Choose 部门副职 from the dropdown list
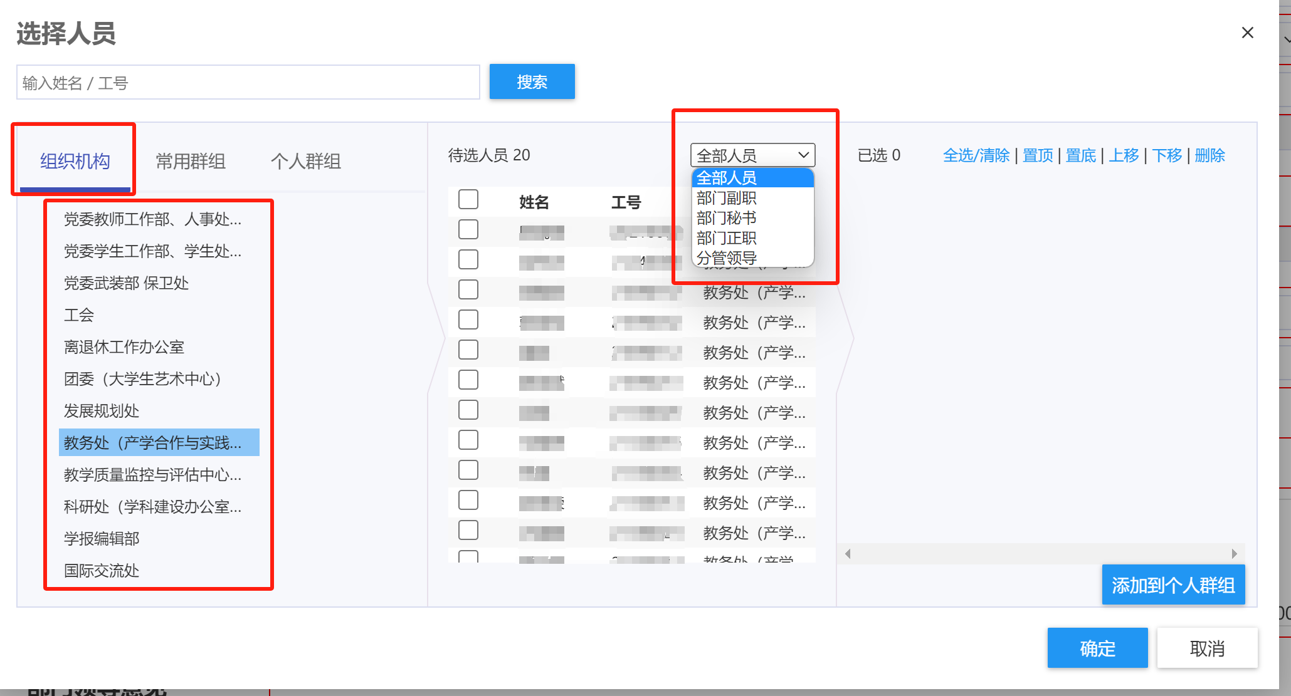The image size is (1291, 696). tap(726, 198)
